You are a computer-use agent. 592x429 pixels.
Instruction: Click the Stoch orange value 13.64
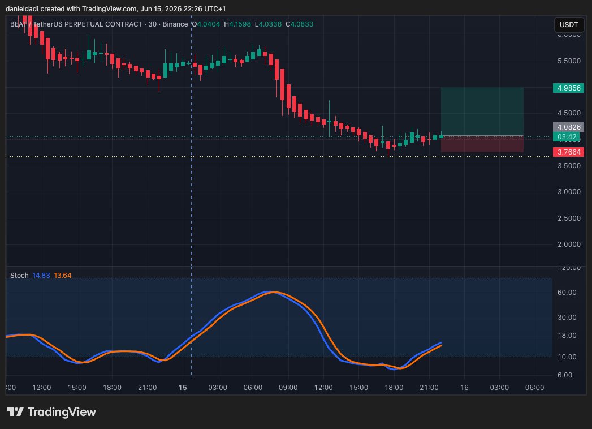(63, 276)
